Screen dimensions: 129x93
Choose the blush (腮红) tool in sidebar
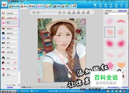[x=11, y=23]
